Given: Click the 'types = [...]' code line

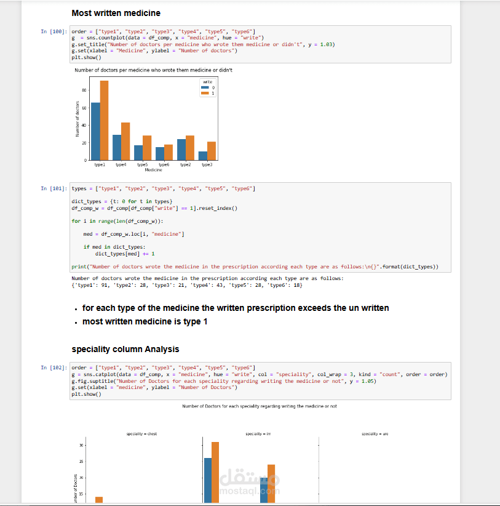Looking at the screenshot, I should [163, 188].
